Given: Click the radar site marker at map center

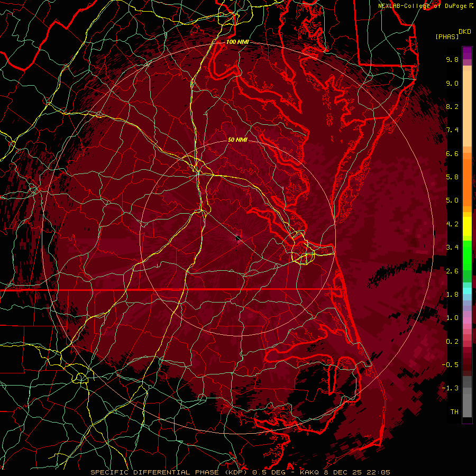Looking at the screenshot, I should click(238, 237).
